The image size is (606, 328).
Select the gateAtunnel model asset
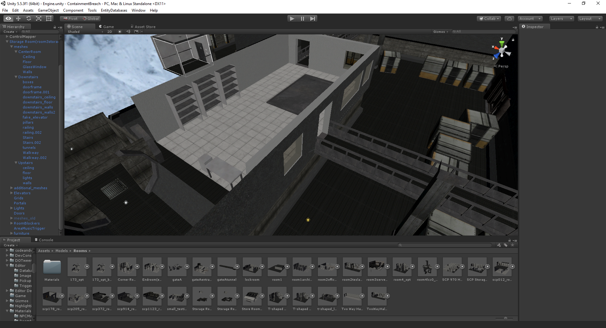[x=227, y=270]
